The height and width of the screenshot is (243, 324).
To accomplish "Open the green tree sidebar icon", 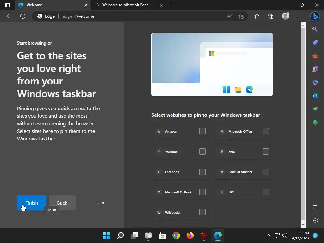I will [315, 122].
